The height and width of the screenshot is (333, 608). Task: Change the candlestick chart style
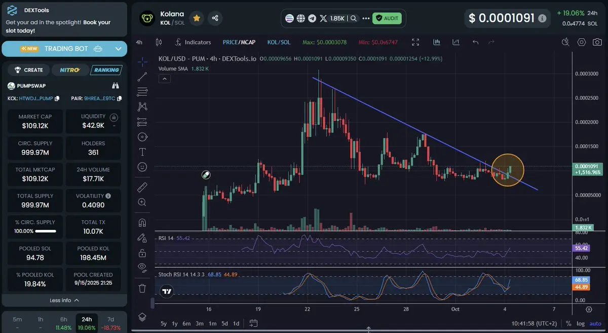pos(159,42)
